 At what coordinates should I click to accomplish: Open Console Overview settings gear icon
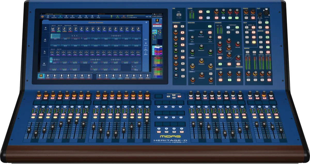click(146, 22)
